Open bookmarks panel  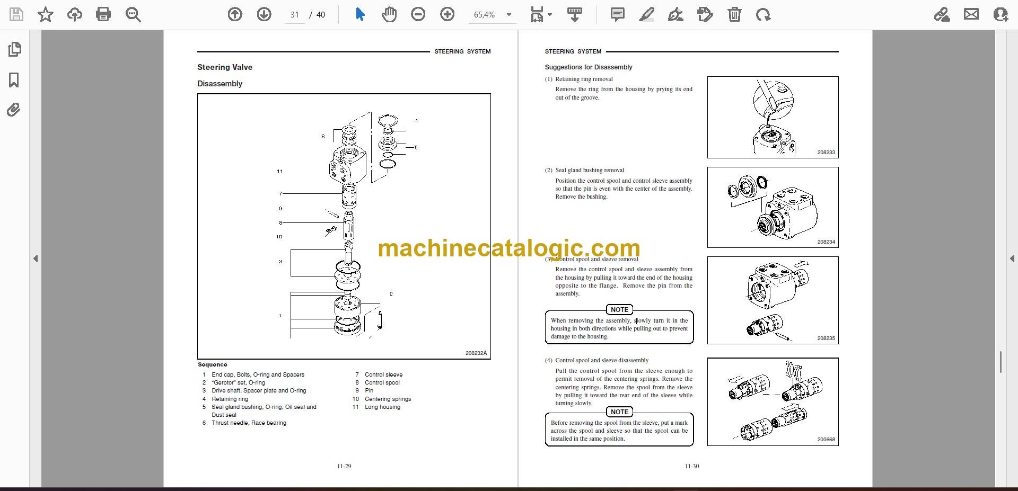pyautogui.click(x=14, y=80)
